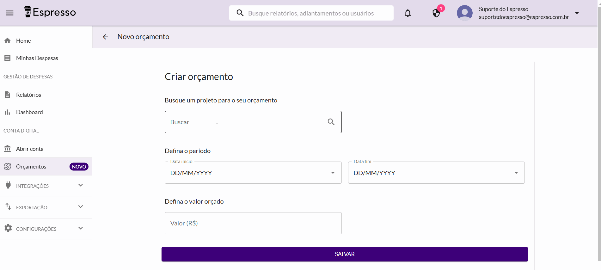The width and height of the screenshot is (601, 270).
Task: Go back using the arrow icon
Action: point(106,37)
